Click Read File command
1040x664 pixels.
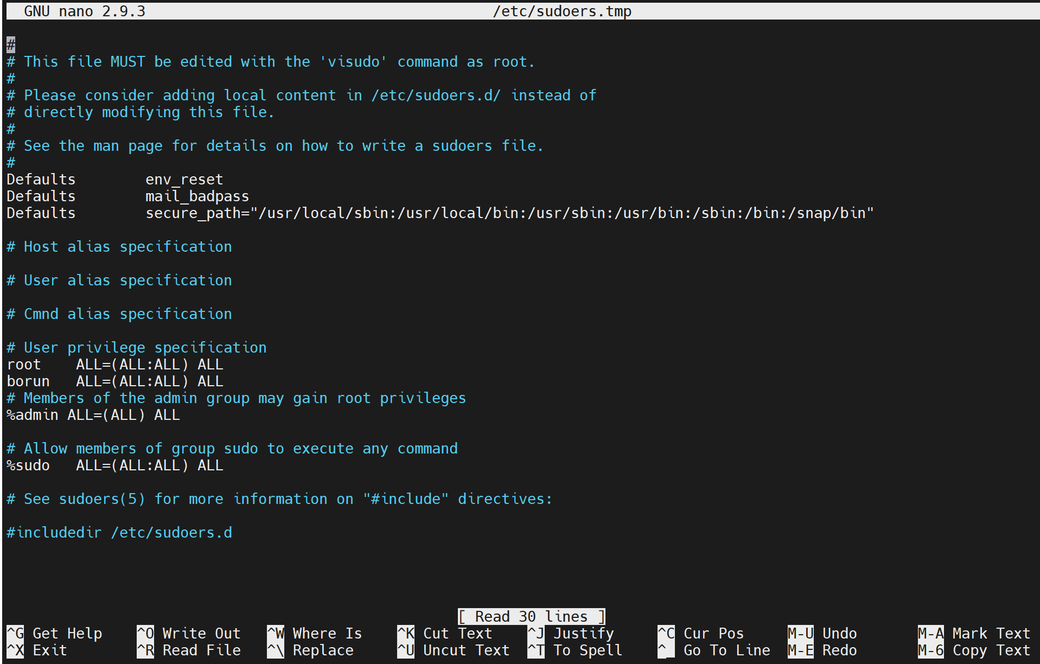coord(190,650)
